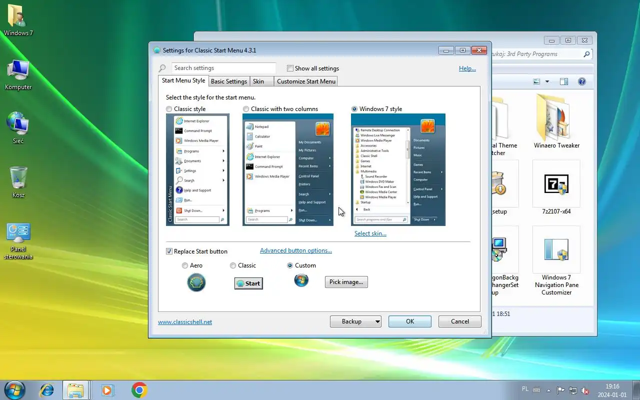Open the Customize Start Menu tab

coord(306,81)
